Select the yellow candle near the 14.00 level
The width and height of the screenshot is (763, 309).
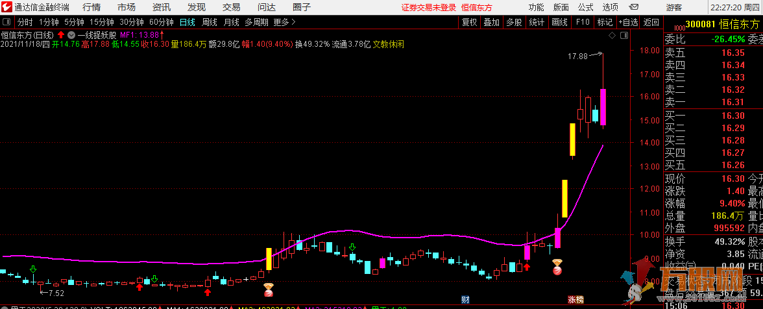click(573, 140)
